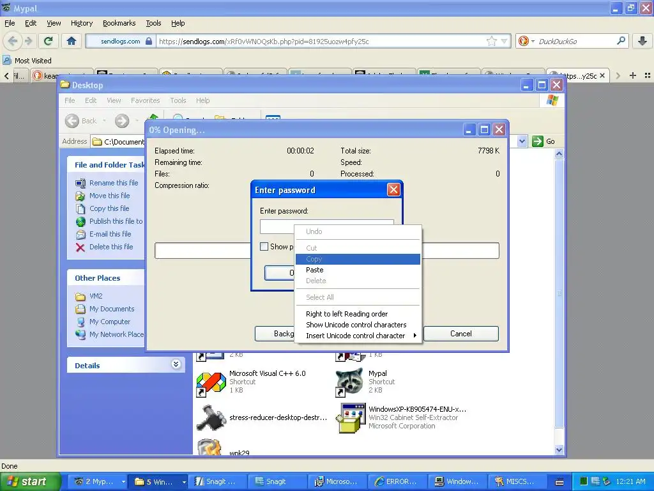
Task: Click the Desktop window vertical scrollbar
Action: [559, 293]
